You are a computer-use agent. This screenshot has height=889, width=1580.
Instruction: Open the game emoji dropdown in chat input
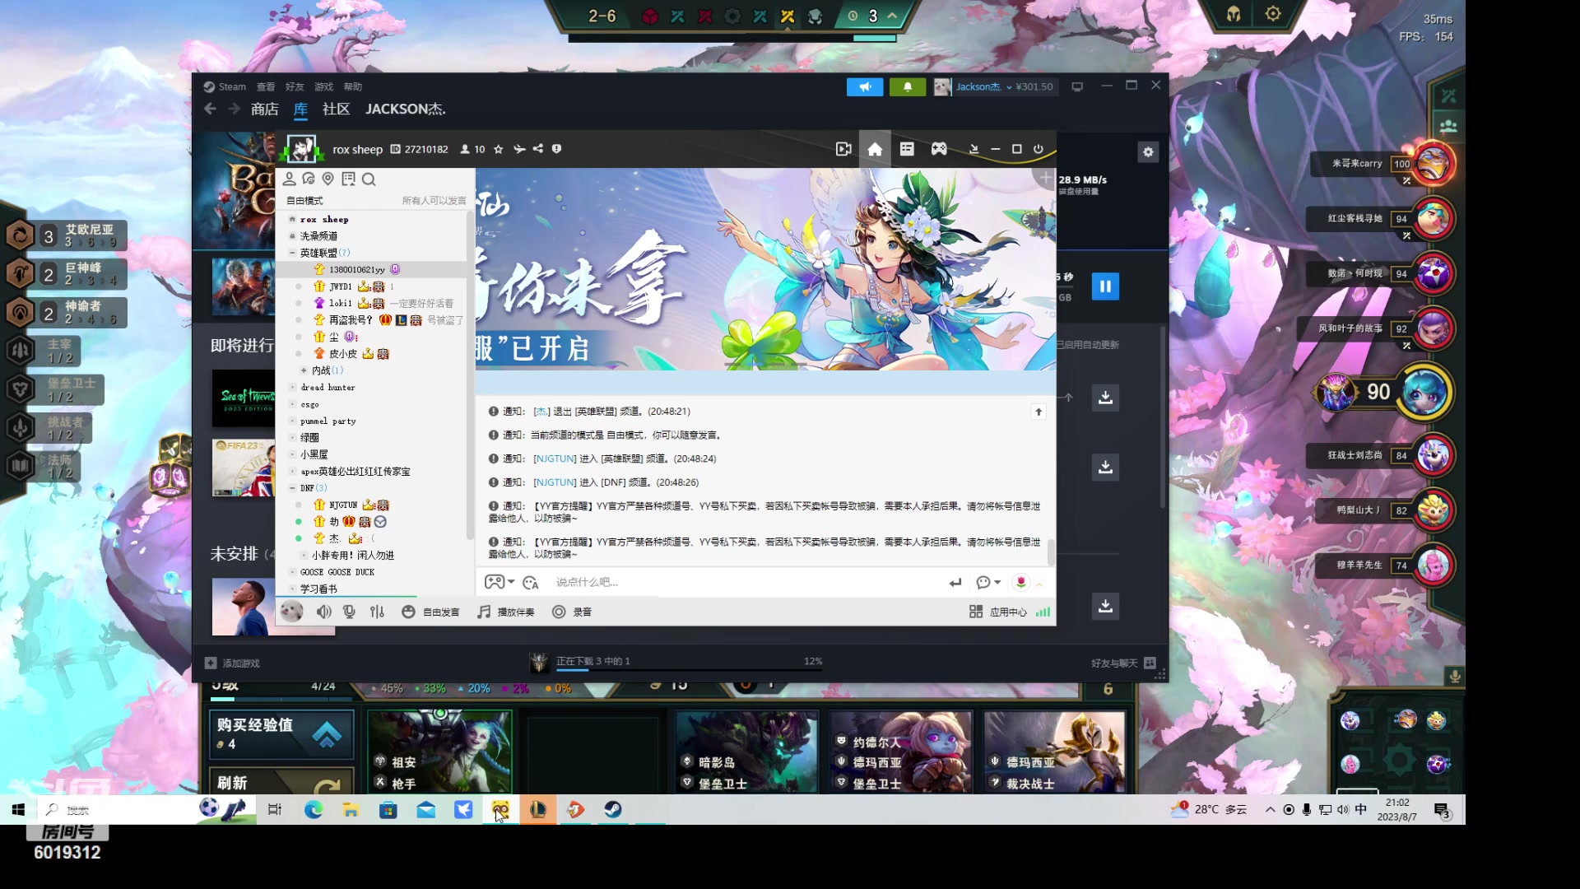click(x=500, y=582)
